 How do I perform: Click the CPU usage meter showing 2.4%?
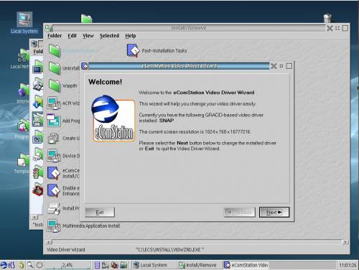coord(67,265)
